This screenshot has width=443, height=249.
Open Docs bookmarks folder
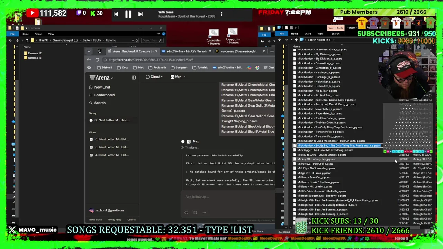[x=123, y=68]
